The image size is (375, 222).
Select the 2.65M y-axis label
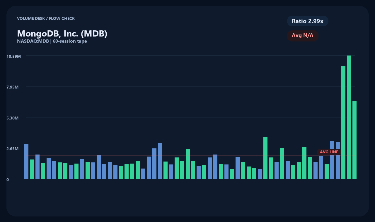[13, 149]
